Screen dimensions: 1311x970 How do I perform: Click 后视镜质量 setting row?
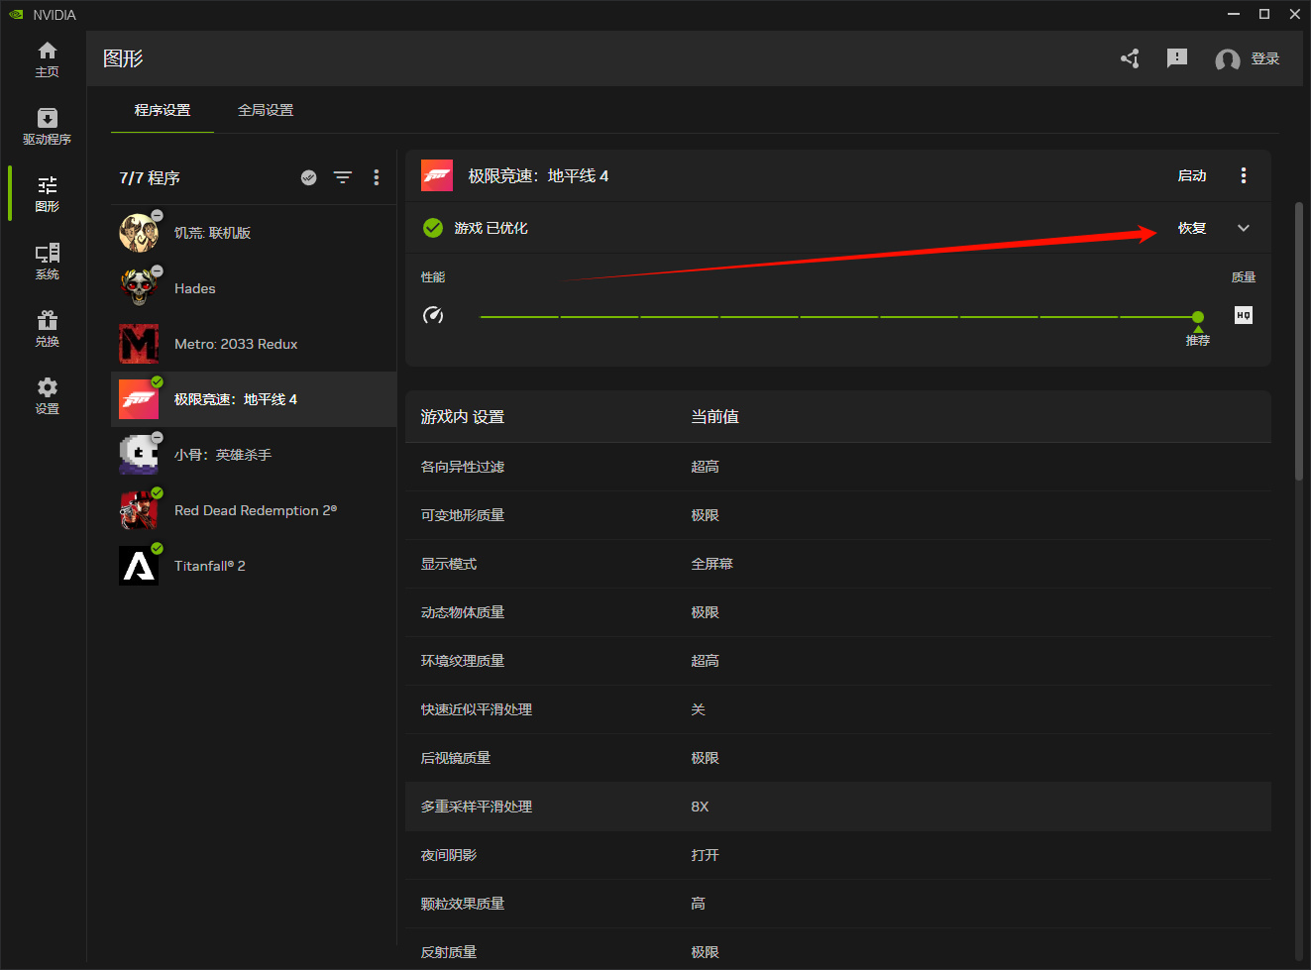[838, 758]
